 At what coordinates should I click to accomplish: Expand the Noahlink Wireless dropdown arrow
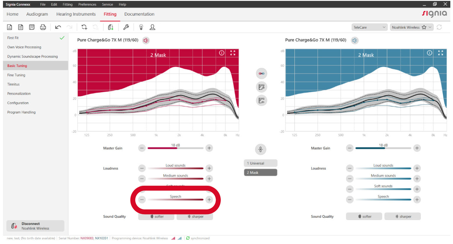pos(430,27)
